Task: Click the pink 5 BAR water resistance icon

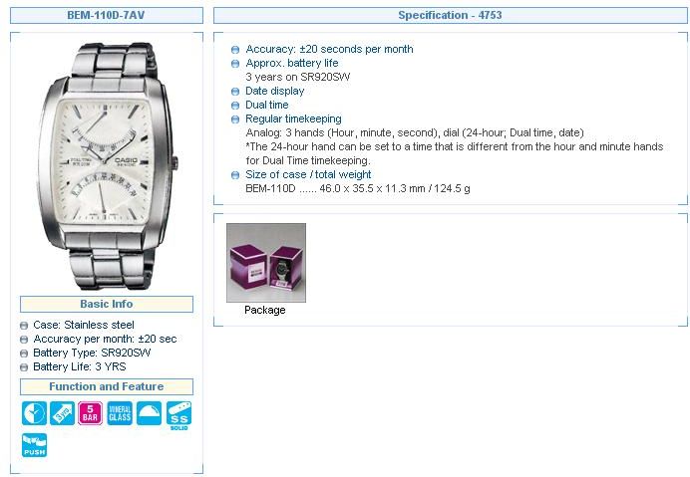Action: pos(90,413)
